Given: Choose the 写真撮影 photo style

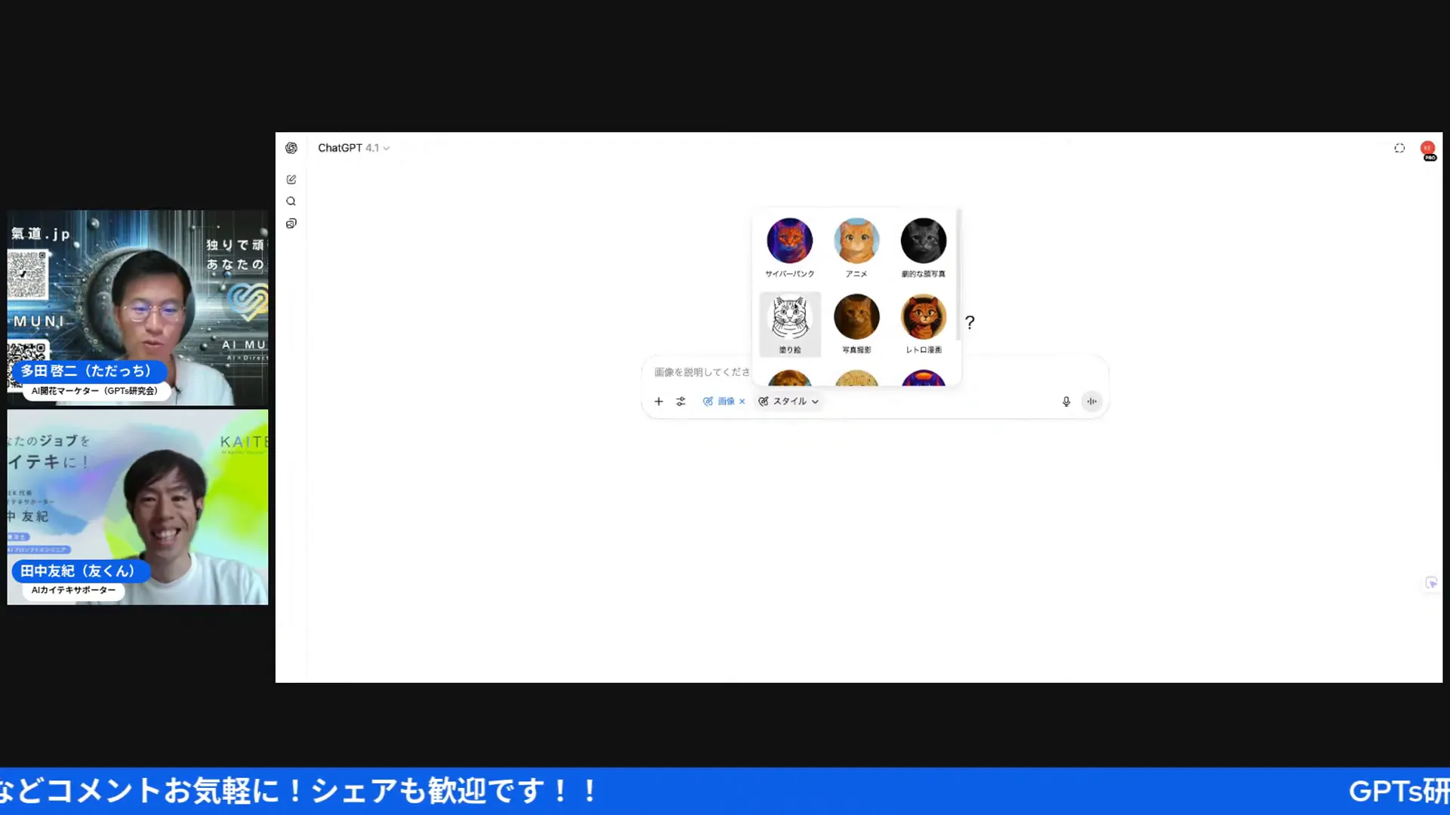Looking at the screenshot, I should click(x=856, y=324).
